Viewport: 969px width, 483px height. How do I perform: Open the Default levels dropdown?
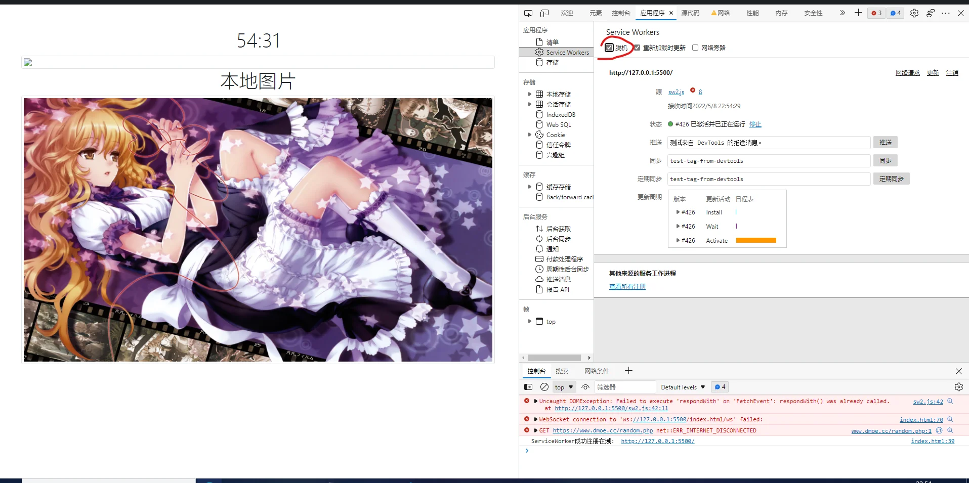click(x=683, y=387)
